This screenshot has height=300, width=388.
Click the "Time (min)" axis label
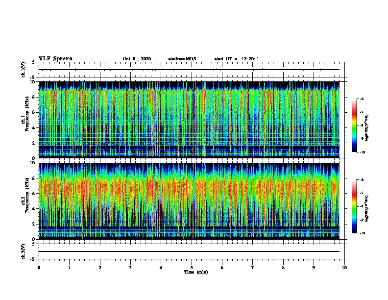[x=196, y=272]
